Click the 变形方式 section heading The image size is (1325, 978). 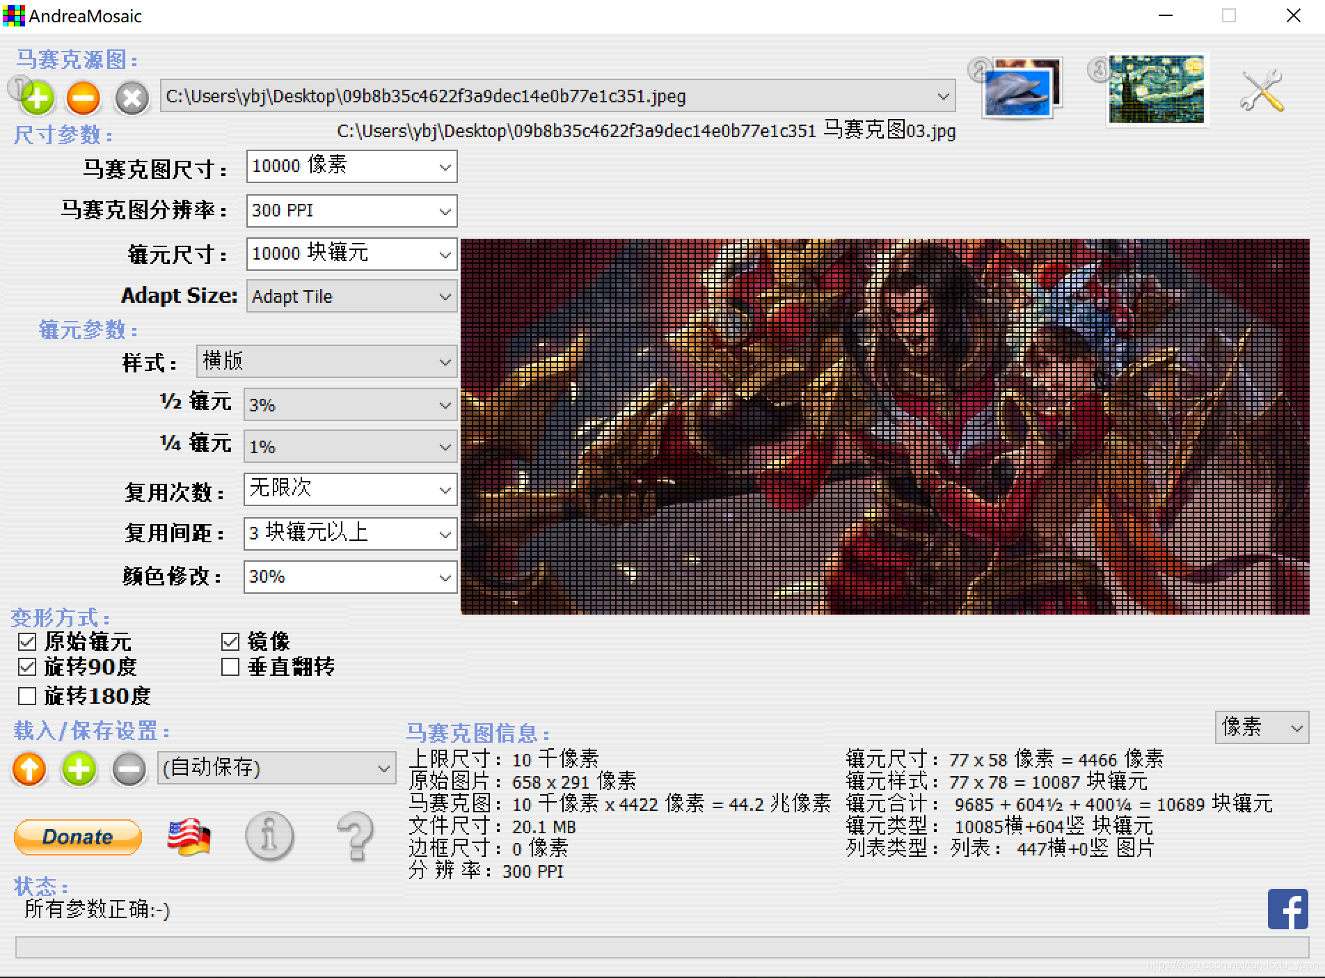(61, 617)
